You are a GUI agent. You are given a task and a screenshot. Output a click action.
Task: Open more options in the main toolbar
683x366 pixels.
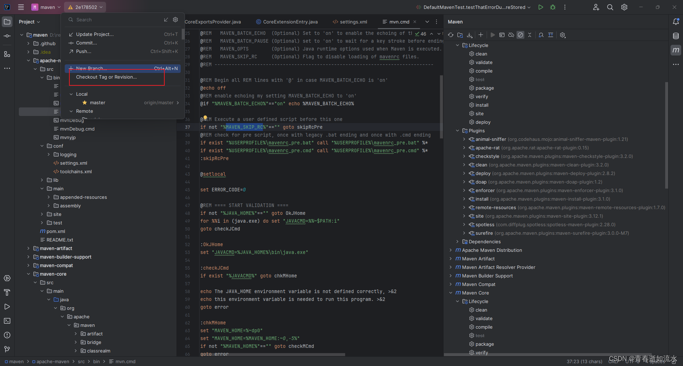[x=565, y=7]
